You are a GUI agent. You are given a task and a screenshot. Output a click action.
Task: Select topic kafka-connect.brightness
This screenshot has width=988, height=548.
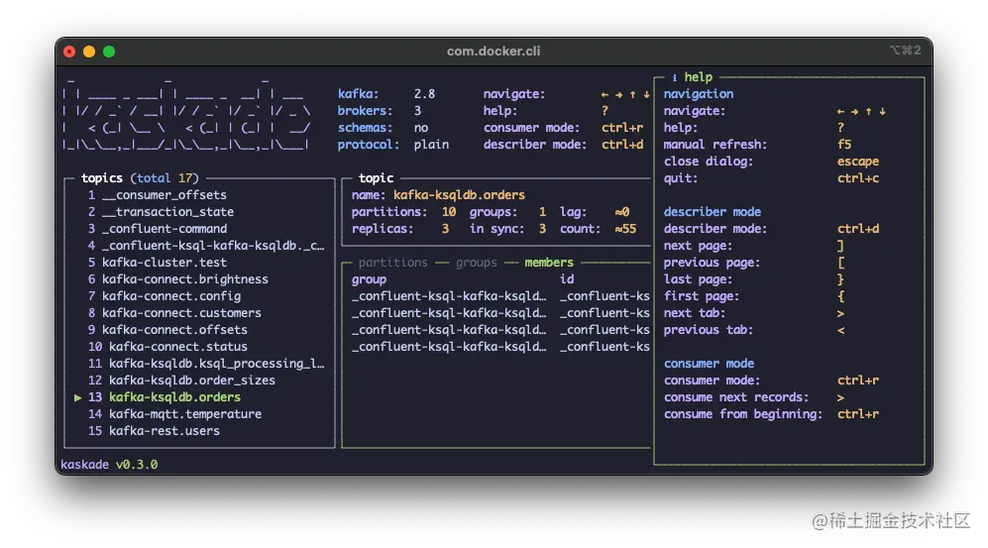tap(200, 279)
